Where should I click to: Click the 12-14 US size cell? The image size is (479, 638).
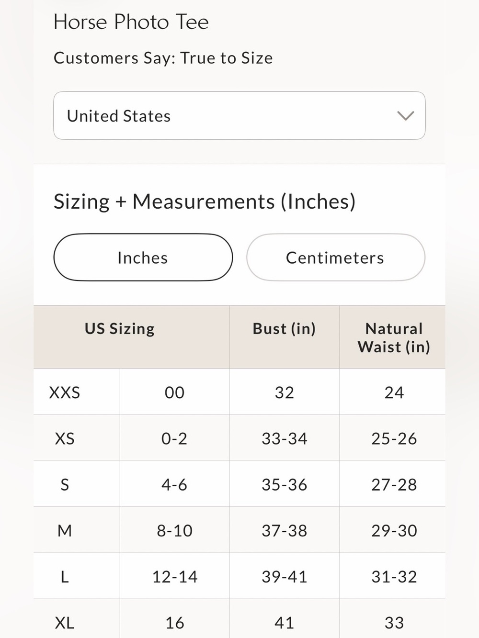click(x=174, y=577)
